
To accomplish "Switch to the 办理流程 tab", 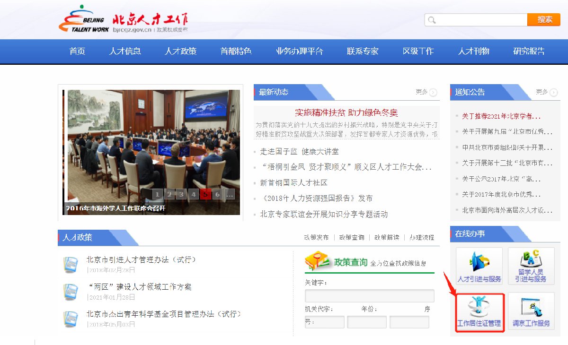I will [422, 237].
